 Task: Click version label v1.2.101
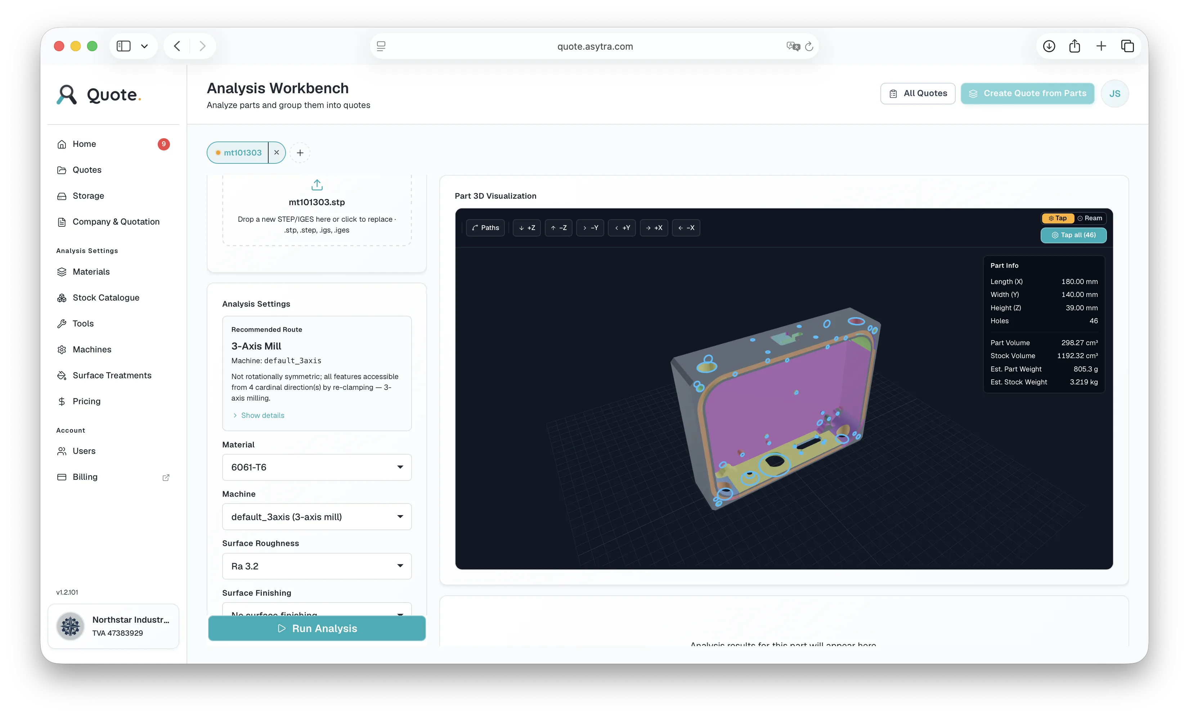click(x=67, y=592)
